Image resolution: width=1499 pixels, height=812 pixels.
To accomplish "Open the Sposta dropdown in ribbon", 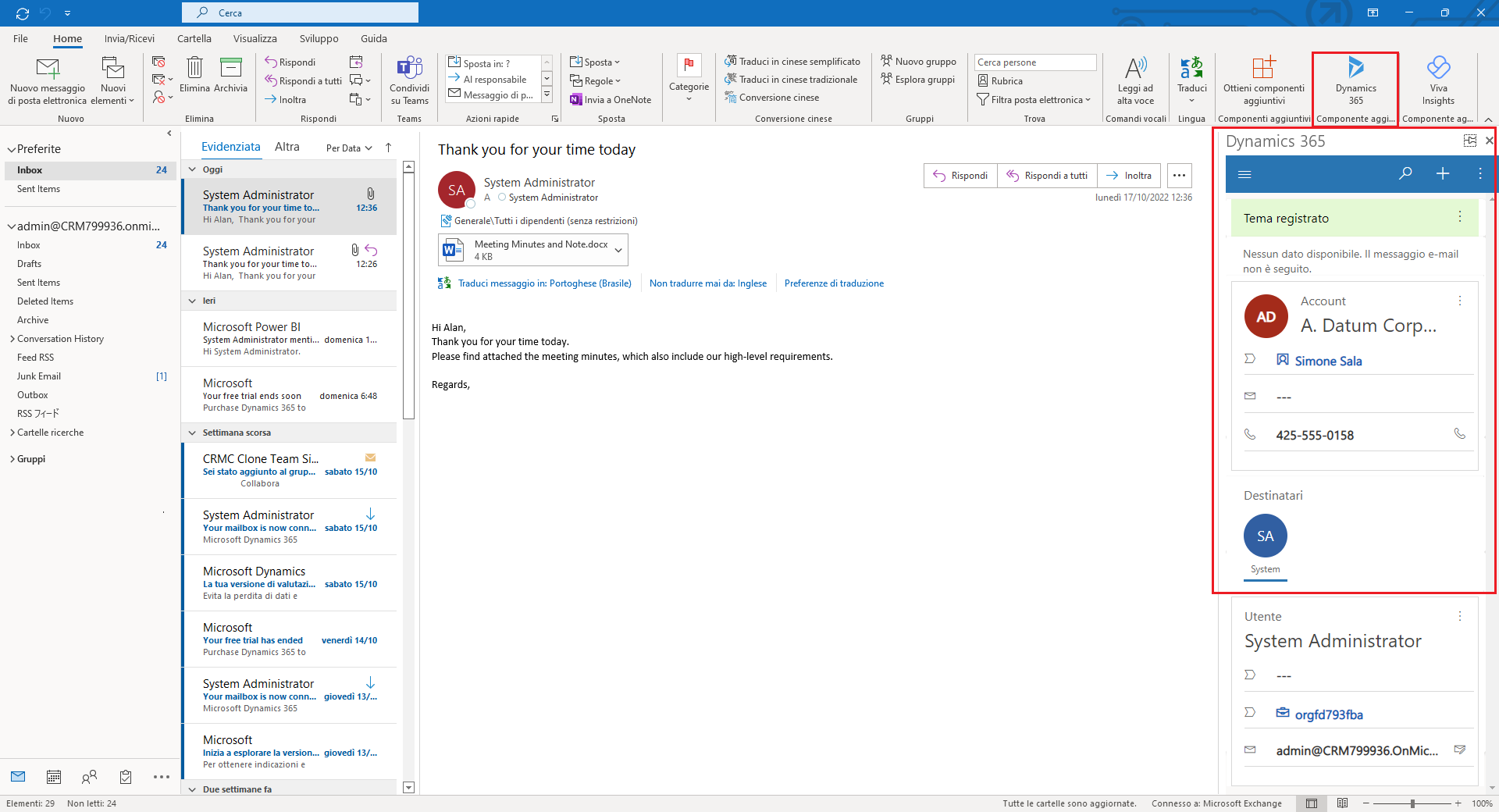I will click(595, 62).
